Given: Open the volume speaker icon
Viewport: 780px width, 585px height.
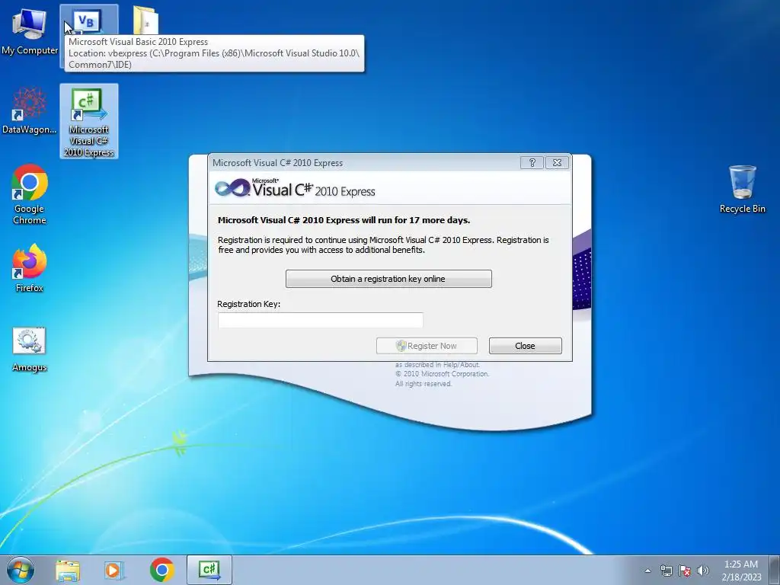Looking at the screenshot, I should [702, 571].
